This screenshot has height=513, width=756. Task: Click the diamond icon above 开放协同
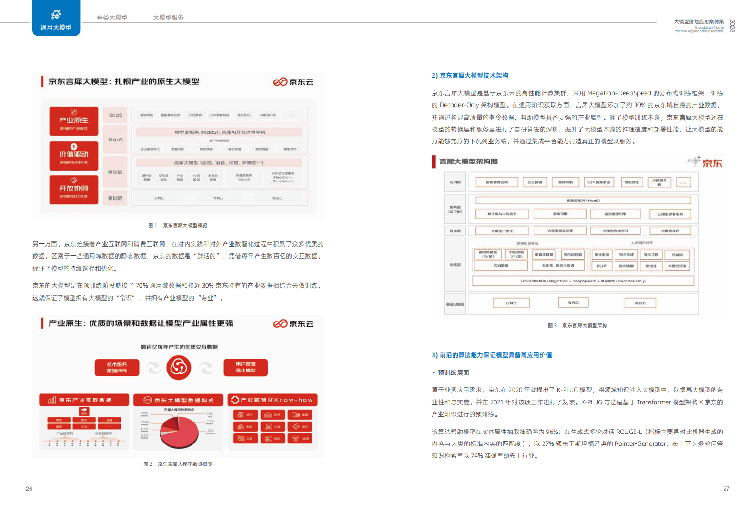(x=74, y=180)
